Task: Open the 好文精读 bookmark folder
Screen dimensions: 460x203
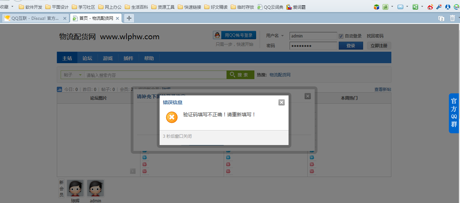Action: click(216, 7)
